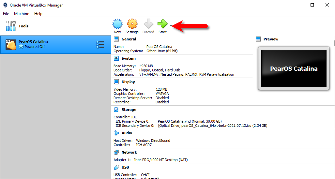The image size is (335, 179).
Task: Click the pearOS_Catalina ISO optical drive entry
Action: [x=213, y=126]
